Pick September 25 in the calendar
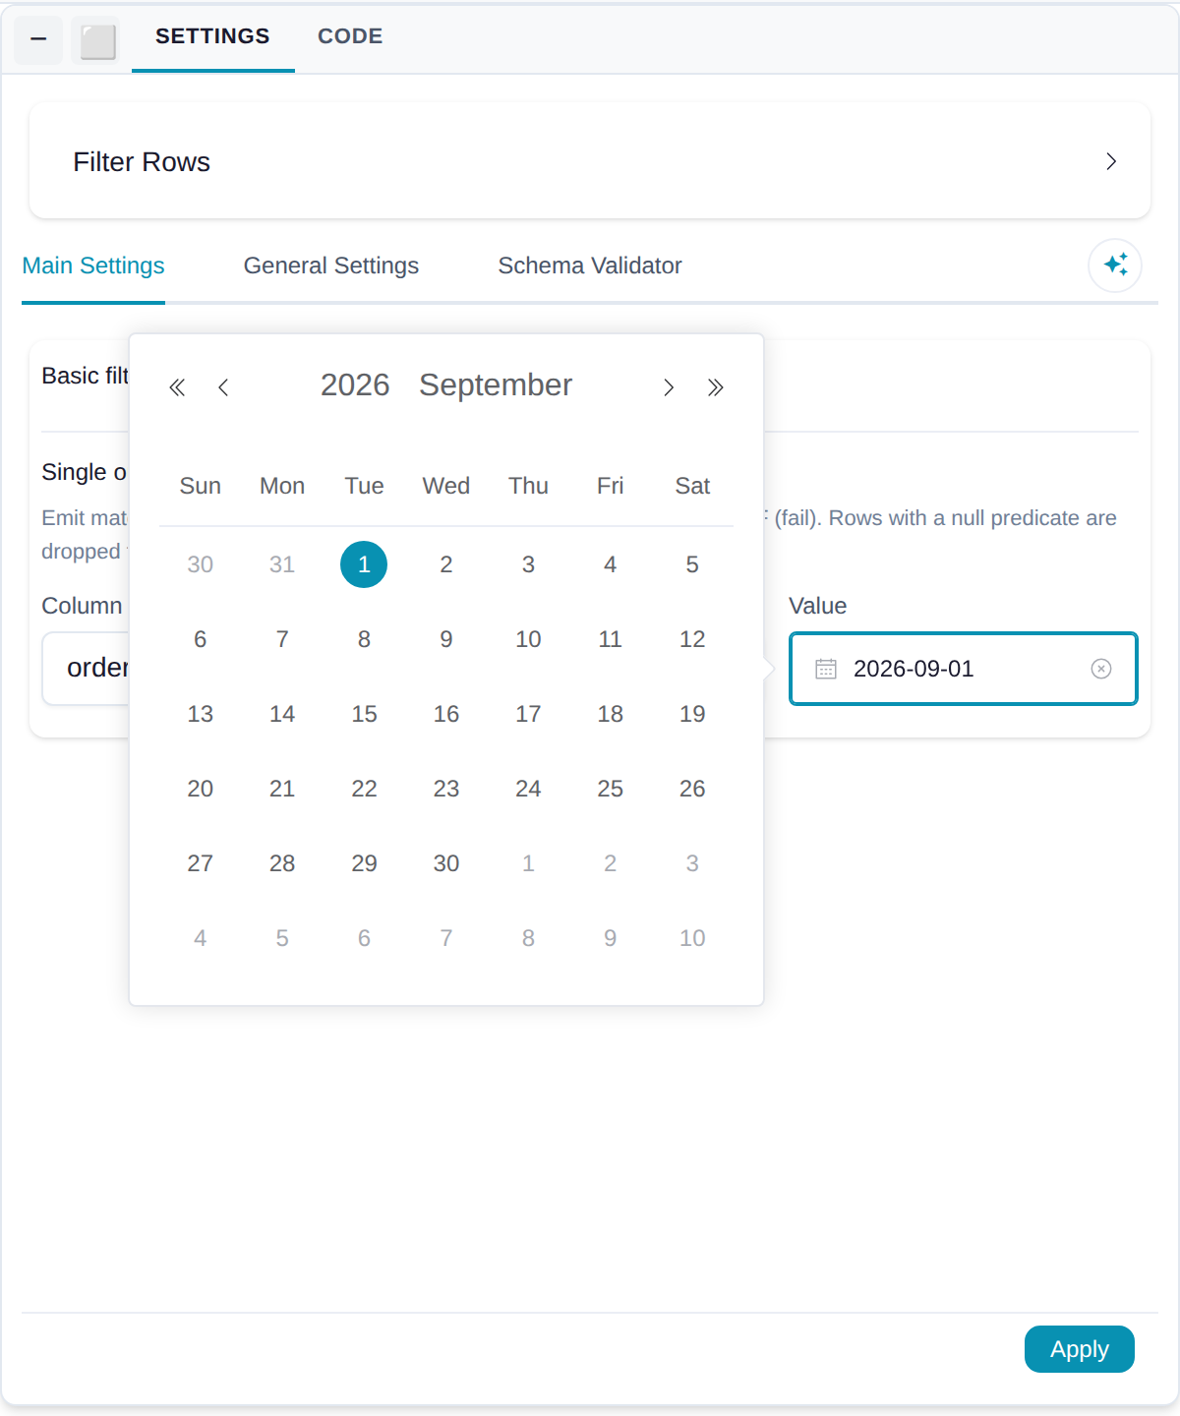This screenshot has height=1416, width=1180. click(611, 789)
